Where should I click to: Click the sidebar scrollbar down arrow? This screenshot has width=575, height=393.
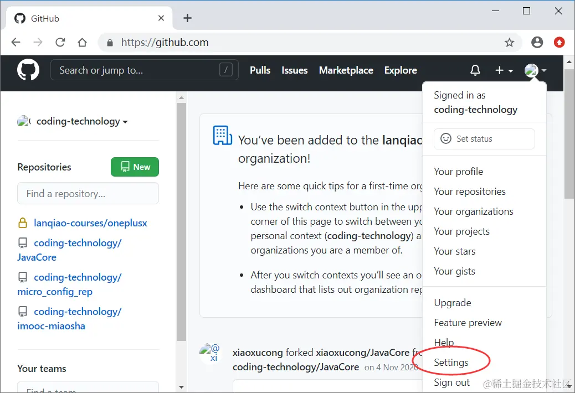(x=181, y=387)
